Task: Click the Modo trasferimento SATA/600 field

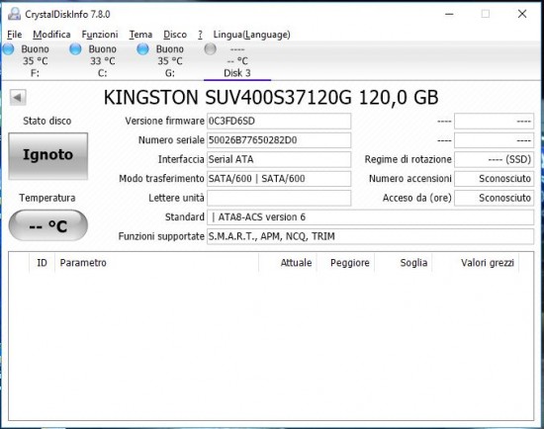Action: point(279,179)
